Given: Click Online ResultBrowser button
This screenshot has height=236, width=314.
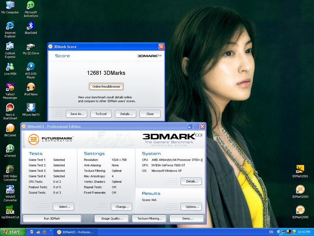Looking at the screenshot, I should pos(106,87).
